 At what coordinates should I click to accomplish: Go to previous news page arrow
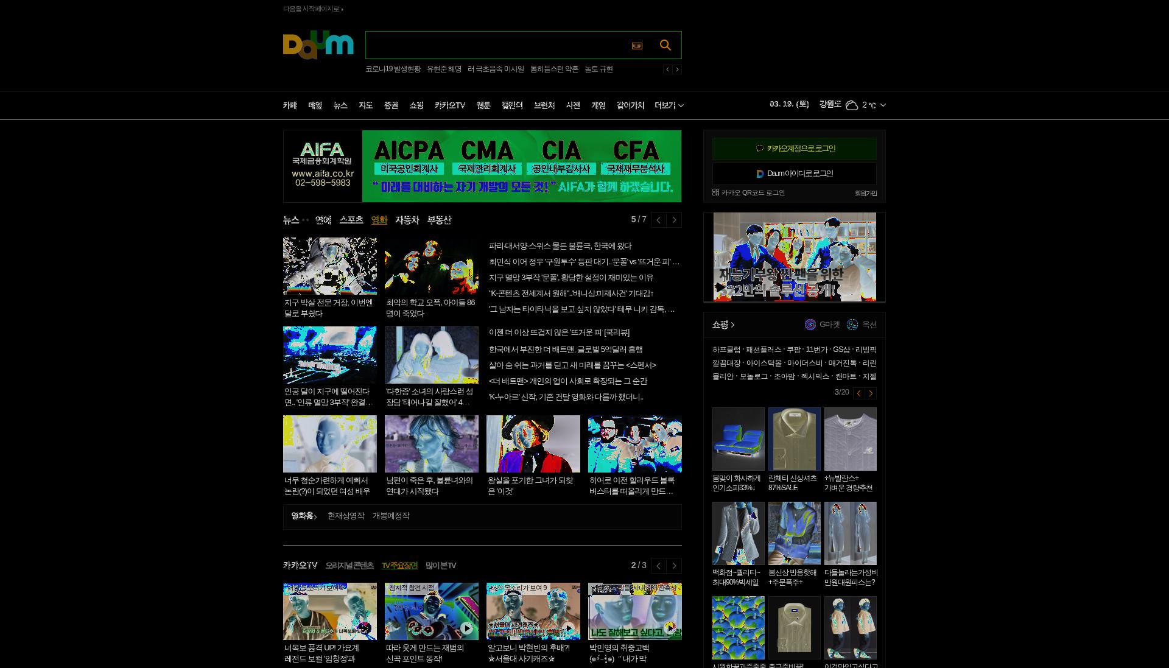point(658,220)
